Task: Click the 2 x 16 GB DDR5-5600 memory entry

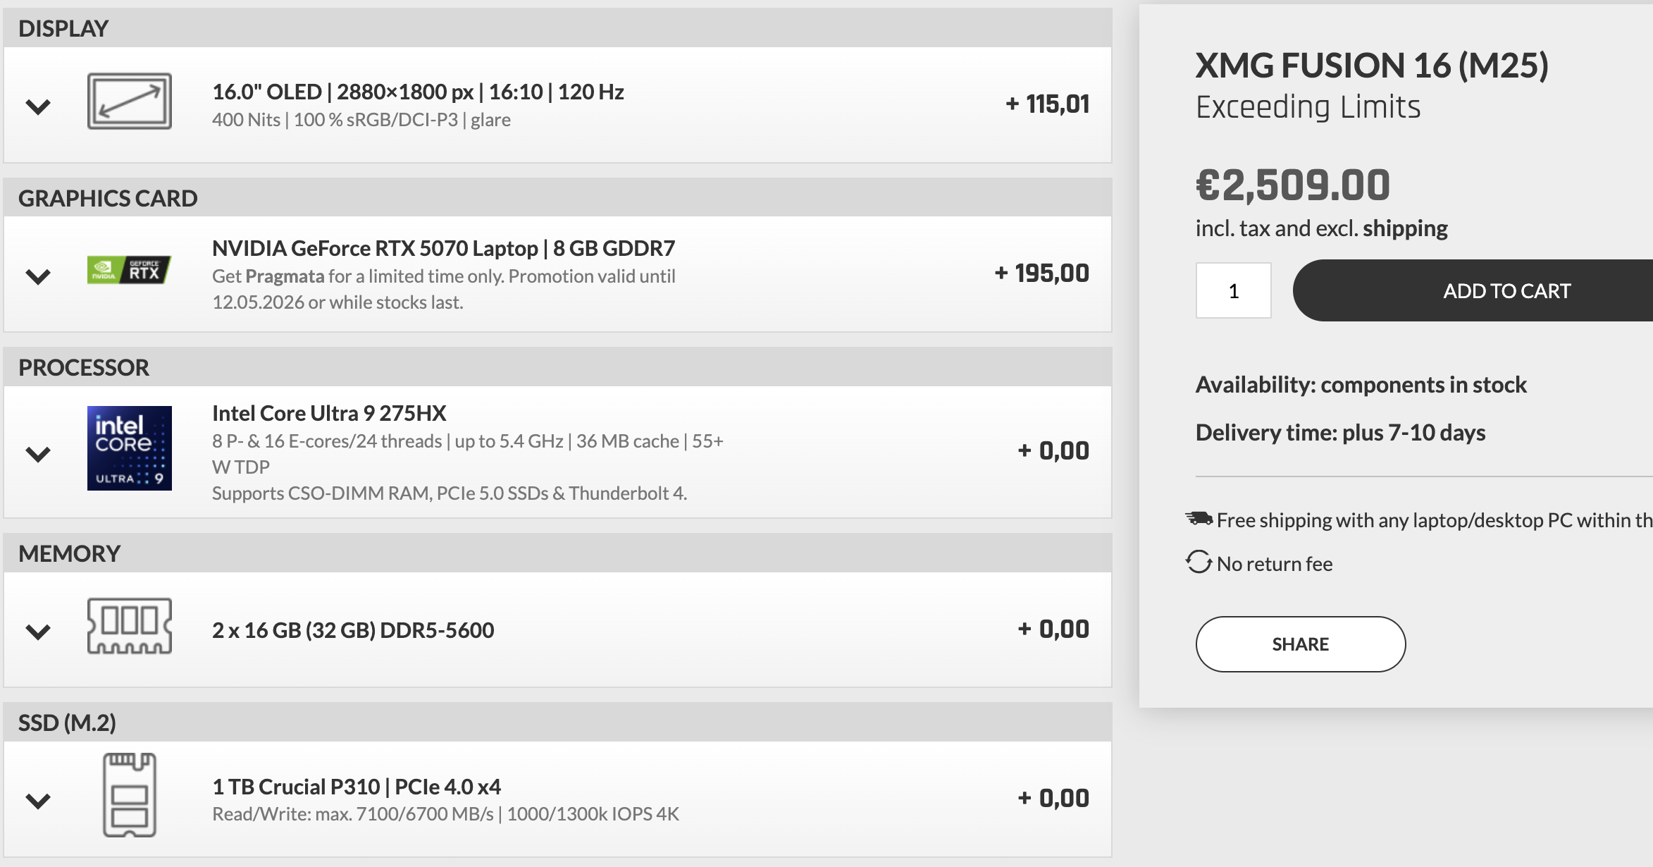Action: [353, 630]
